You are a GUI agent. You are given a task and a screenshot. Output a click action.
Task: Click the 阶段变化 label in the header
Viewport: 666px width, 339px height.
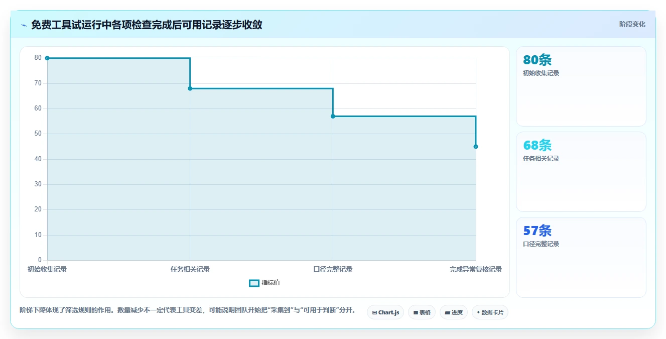tap(632, 24)
